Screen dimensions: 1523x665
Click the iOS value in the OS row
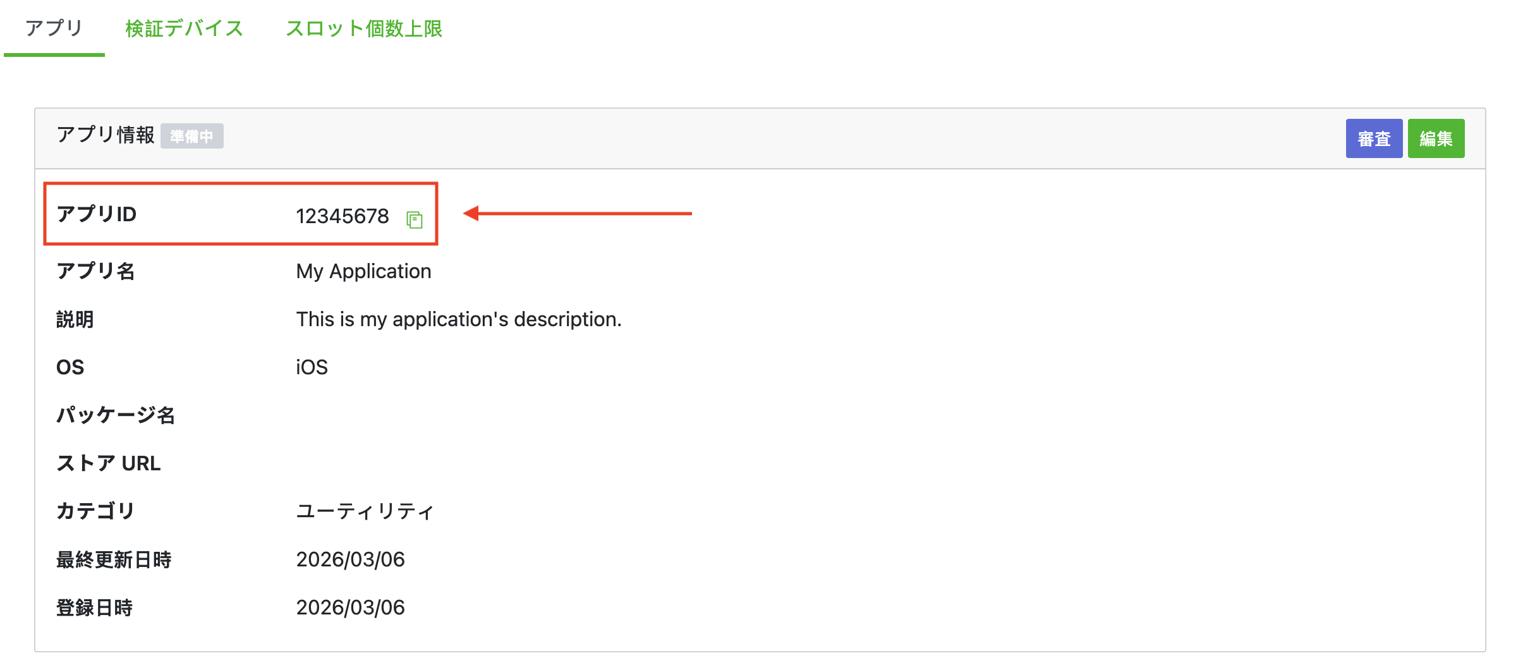coord(312,367)
